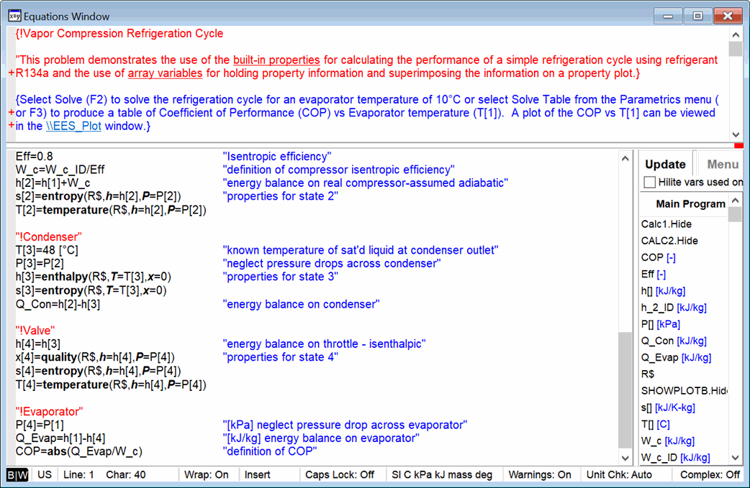Click down arrow of equations pane scrollbar

(x=625, y=458)
